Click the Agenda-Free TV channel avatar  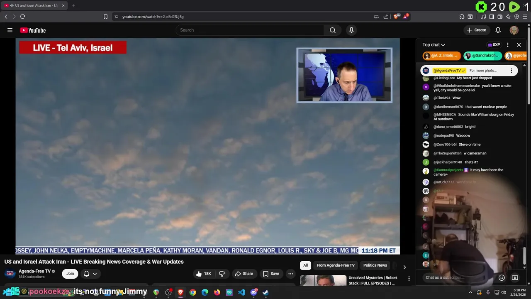(10, 274)
